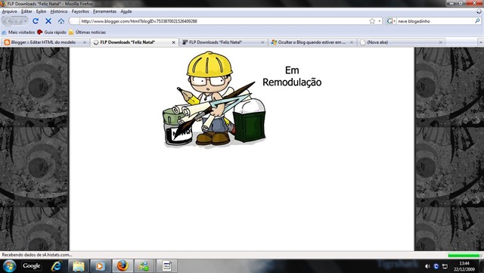Click the blue C tray icon
Screen dimensions: 484x273
[436, 266]
